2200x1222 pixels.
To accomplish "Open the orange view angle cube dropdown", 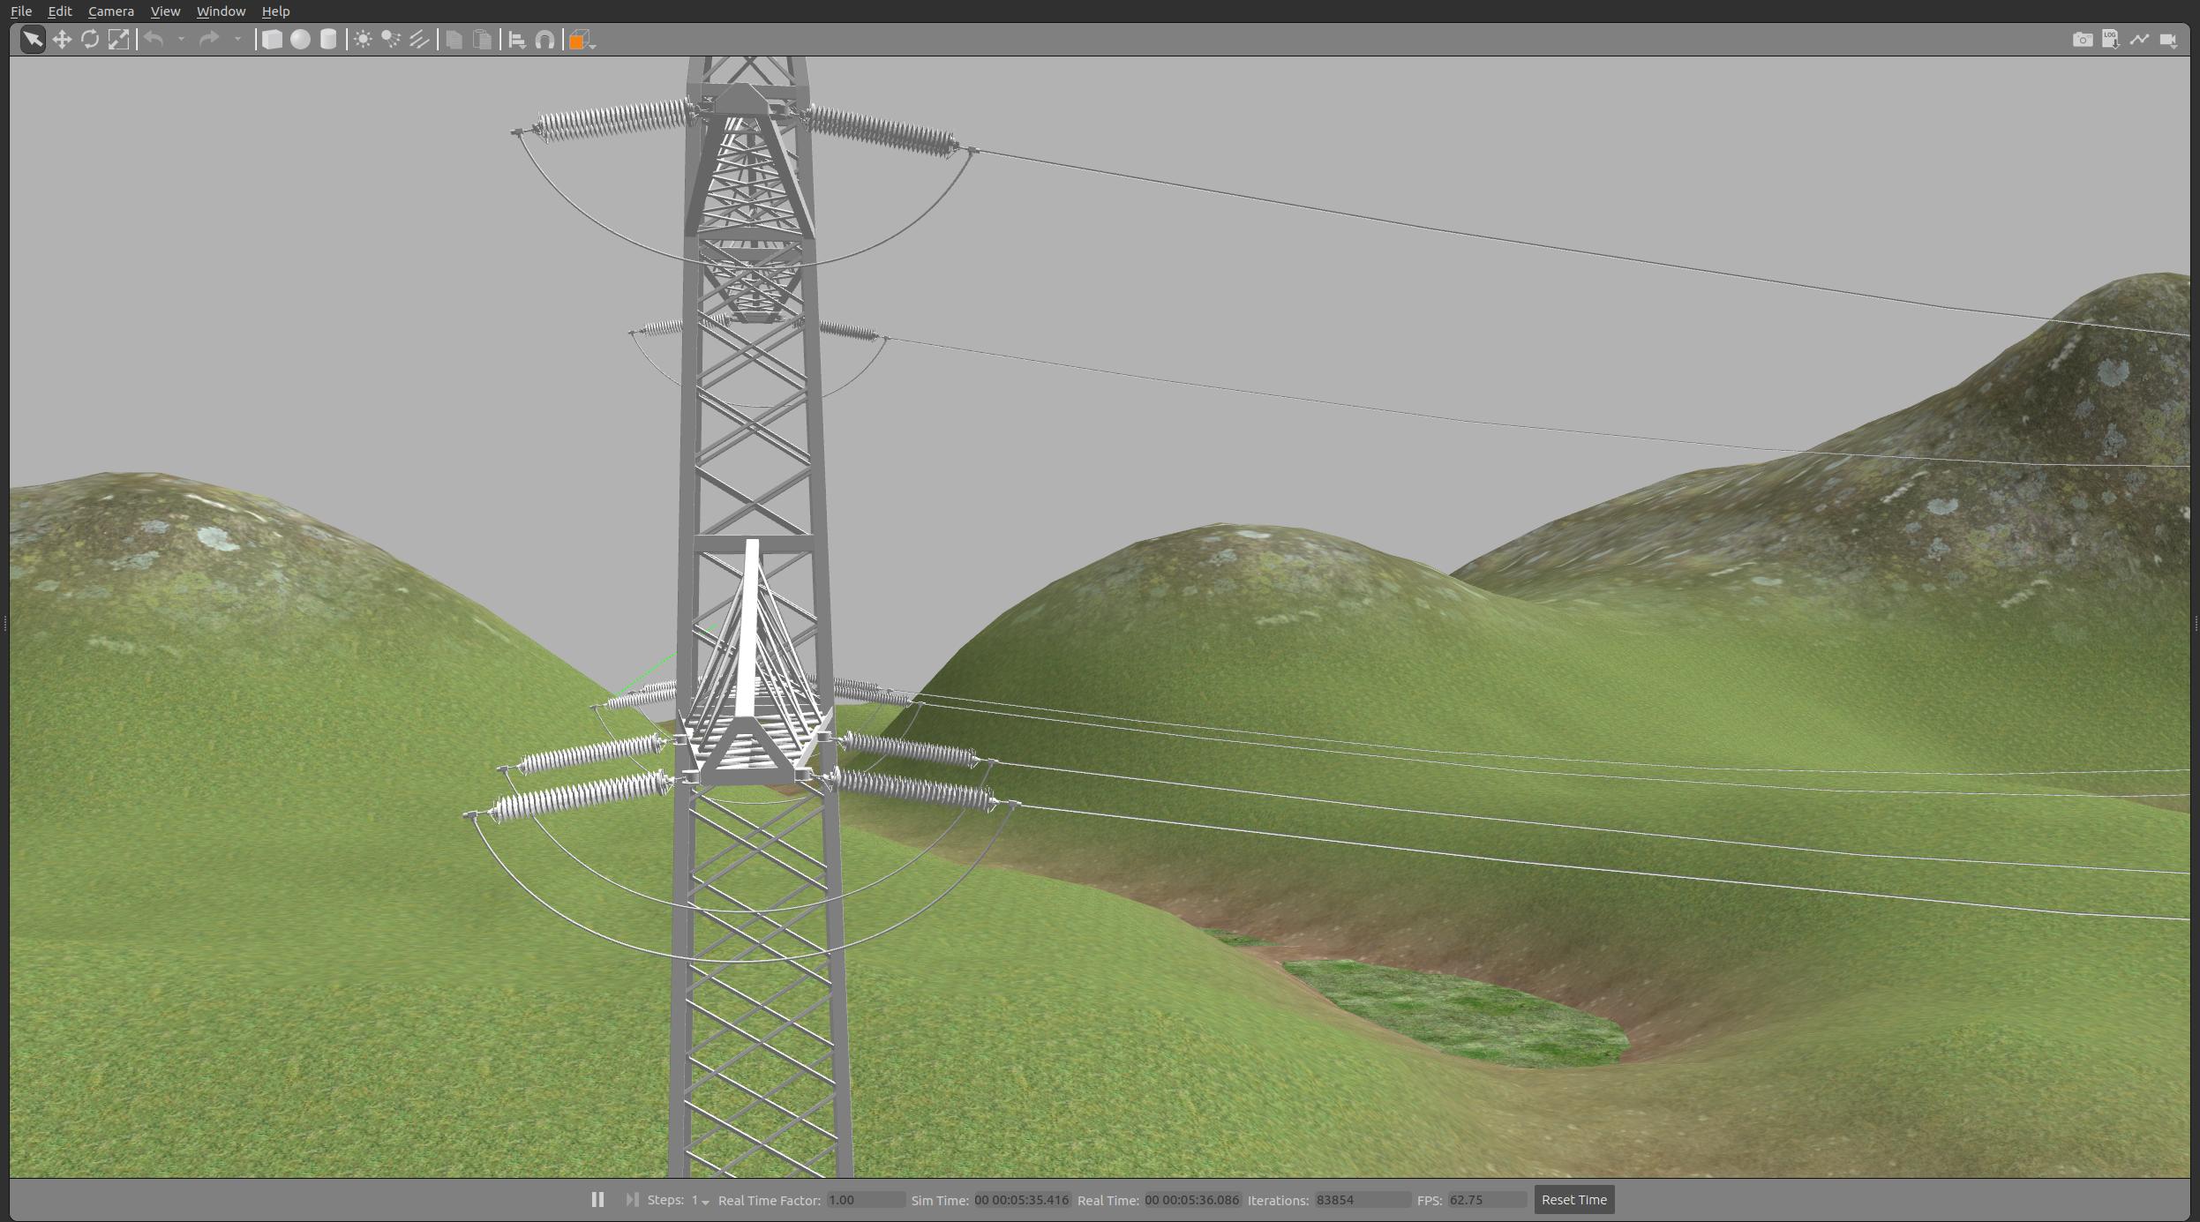I will (x=582, y=40).
